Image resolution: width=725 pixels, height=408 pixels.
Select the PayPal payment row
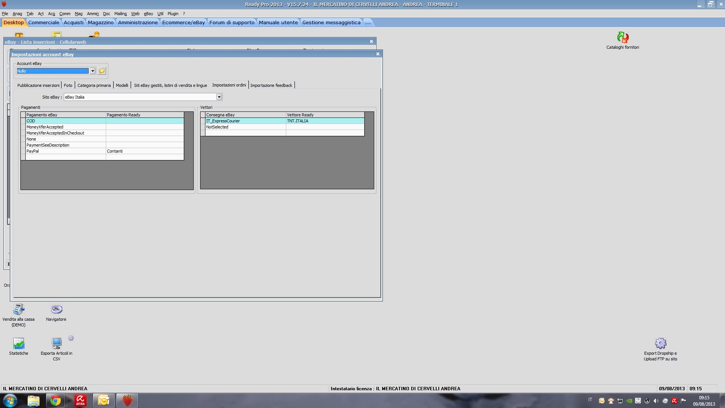point(64,151)
